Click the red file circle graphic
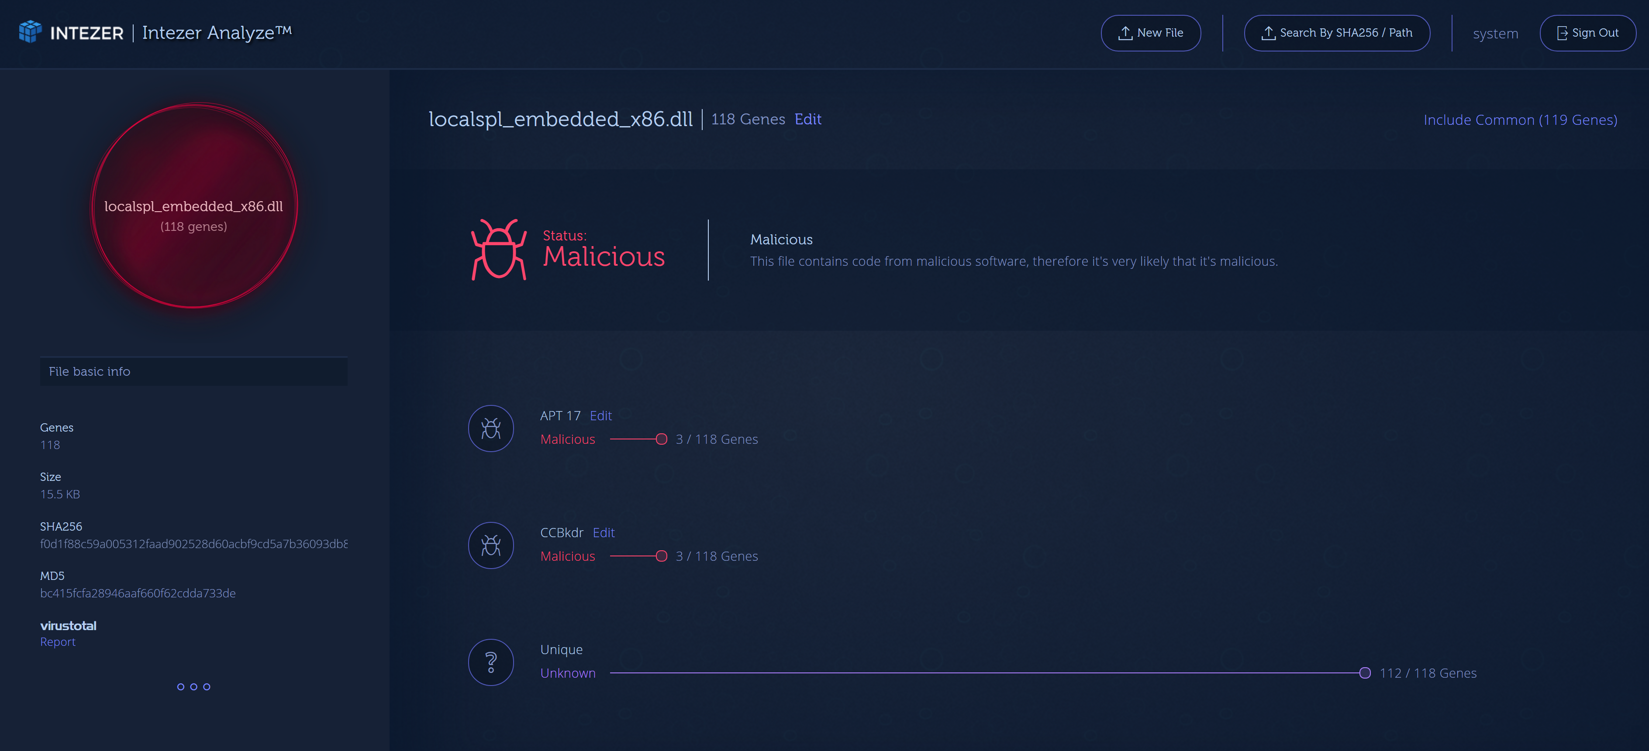The width and height of the screenshot is (1649, 751). 195,206
